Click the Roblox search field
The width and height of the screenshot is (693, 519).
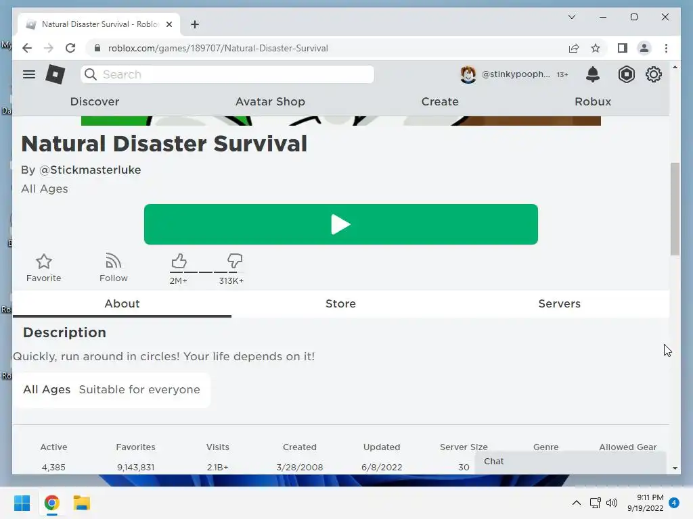tap(227, 74)
